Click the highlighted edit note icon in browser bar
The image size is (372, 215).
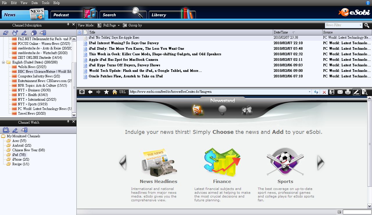pos(356,92)
